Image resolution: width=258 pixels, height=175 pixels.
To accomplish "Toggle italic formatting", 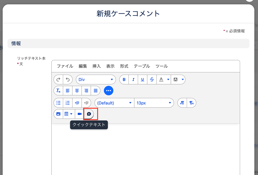I will coord(133,79).
